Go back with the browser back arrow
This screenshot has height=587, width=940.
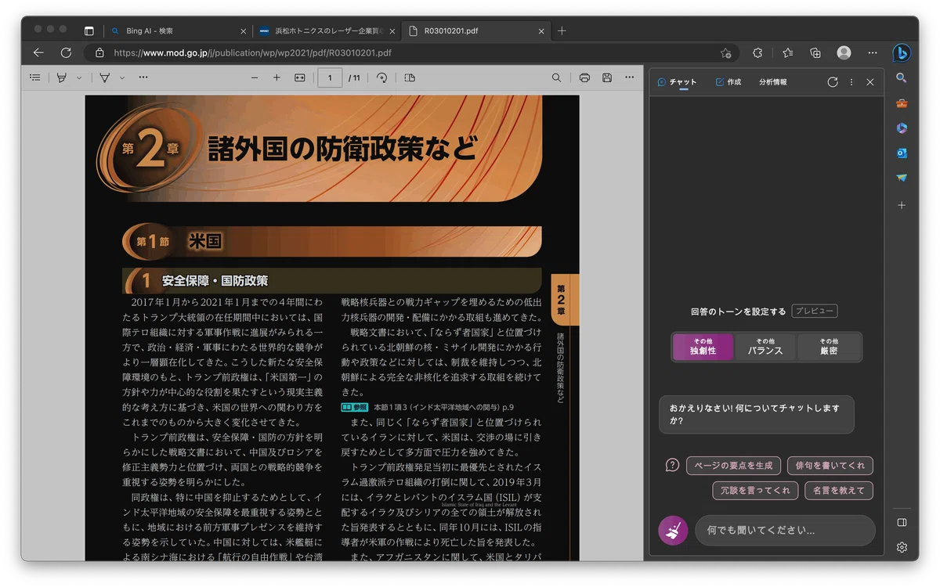coord(38,52)
